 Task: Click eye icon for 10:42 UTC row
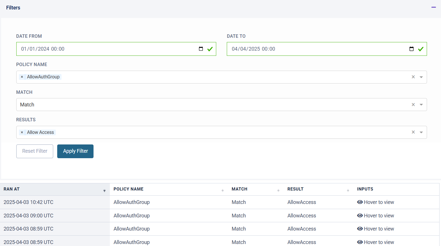pyautogui.click(x=360, y=202)
